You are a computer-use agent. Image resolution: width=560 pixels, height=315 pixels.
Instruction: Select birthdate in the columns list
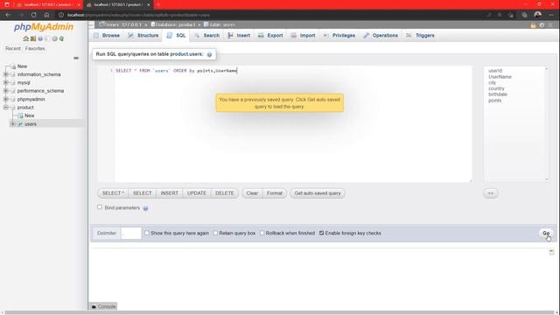click(498, 94)
